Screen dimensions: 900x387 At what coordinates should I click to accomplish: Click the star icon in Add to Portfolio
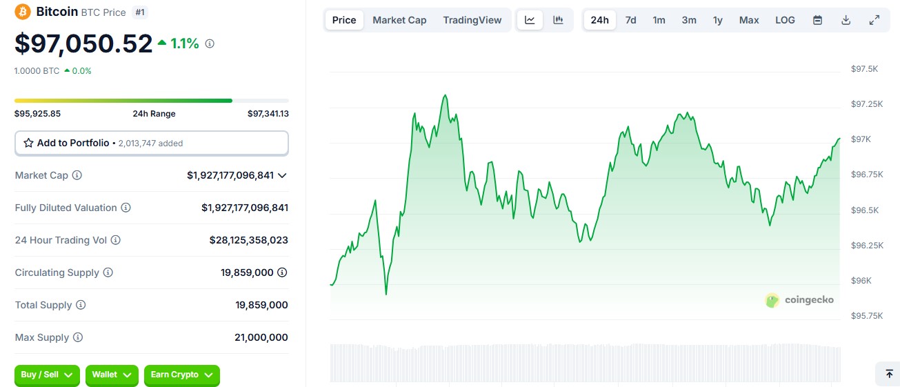click(28, 143)
